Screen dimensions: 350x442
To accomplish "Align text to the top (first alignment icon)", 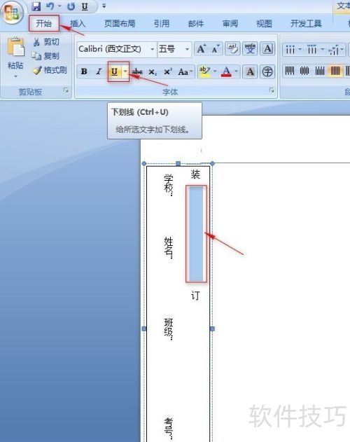I will pos(289,71).
